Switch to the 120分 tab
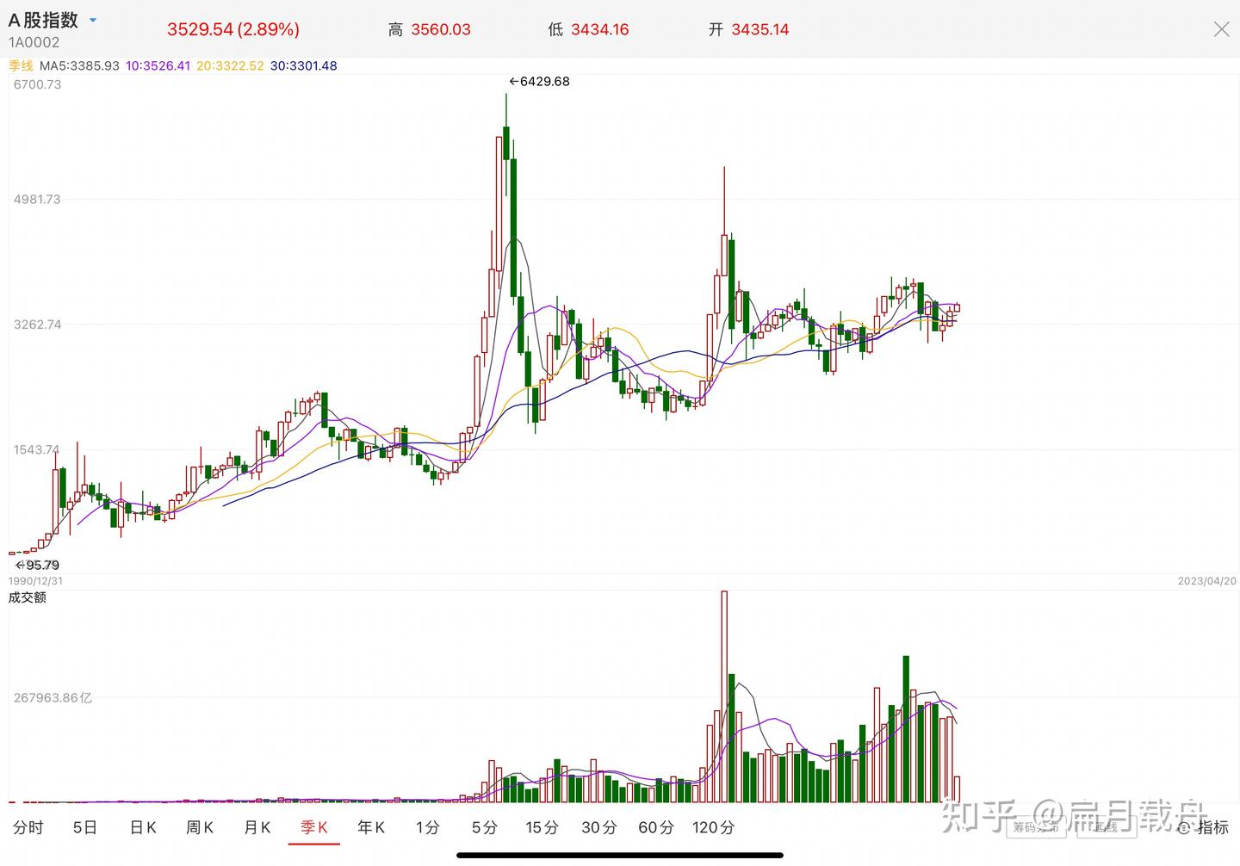The image size is (1240, 866). [714, 827]
